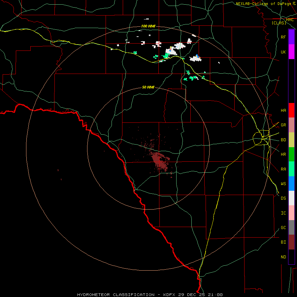Screen dimensions: 297x297
Task: Click the GR rose-colored legend swatch
Action: click(291, 125)
